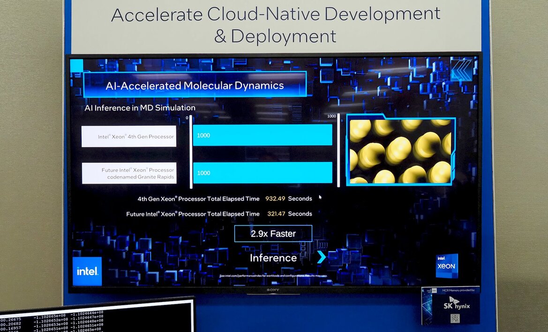Image resolution: width=548 pixels, height=332 pixels.
Task: Click the Future Intel Xeon Processor Total Elapsed Time text
Action: coord(193,214)
